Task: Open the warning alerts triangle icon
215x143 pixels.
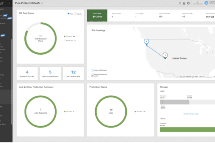Action: click(184, 3)
